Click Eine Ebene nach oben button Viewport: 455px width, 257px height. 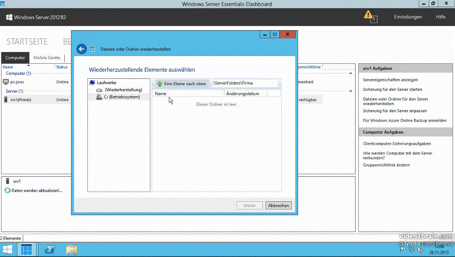(x=182, y=83)
